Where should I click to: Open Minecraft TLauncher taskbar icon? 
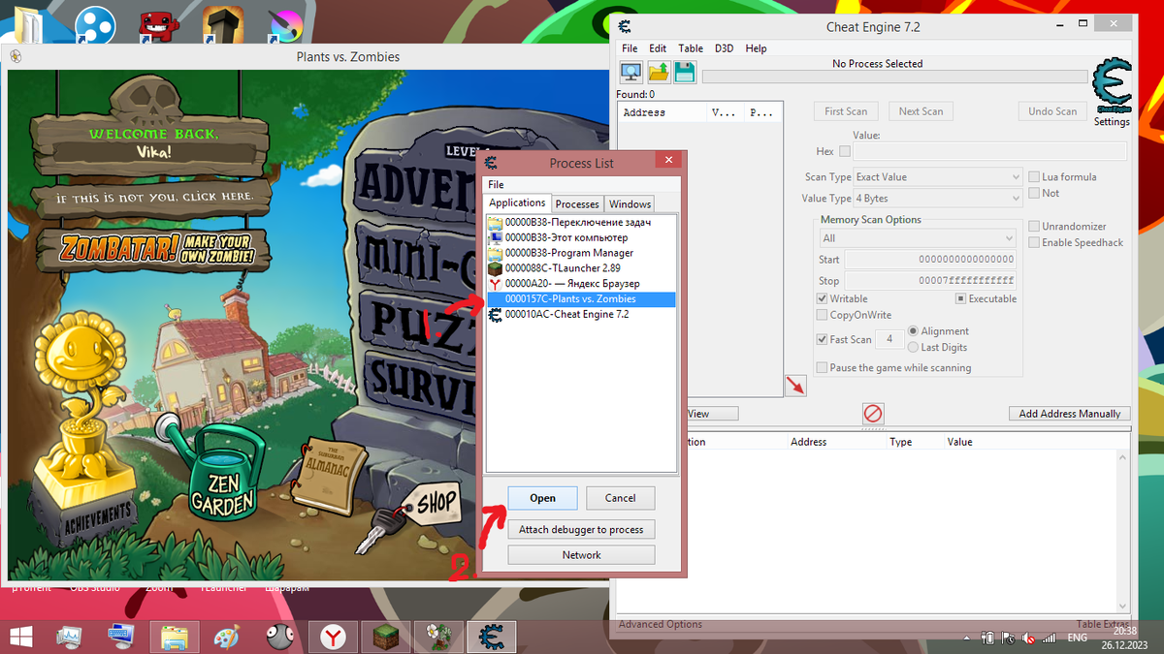tap(386, 637)
